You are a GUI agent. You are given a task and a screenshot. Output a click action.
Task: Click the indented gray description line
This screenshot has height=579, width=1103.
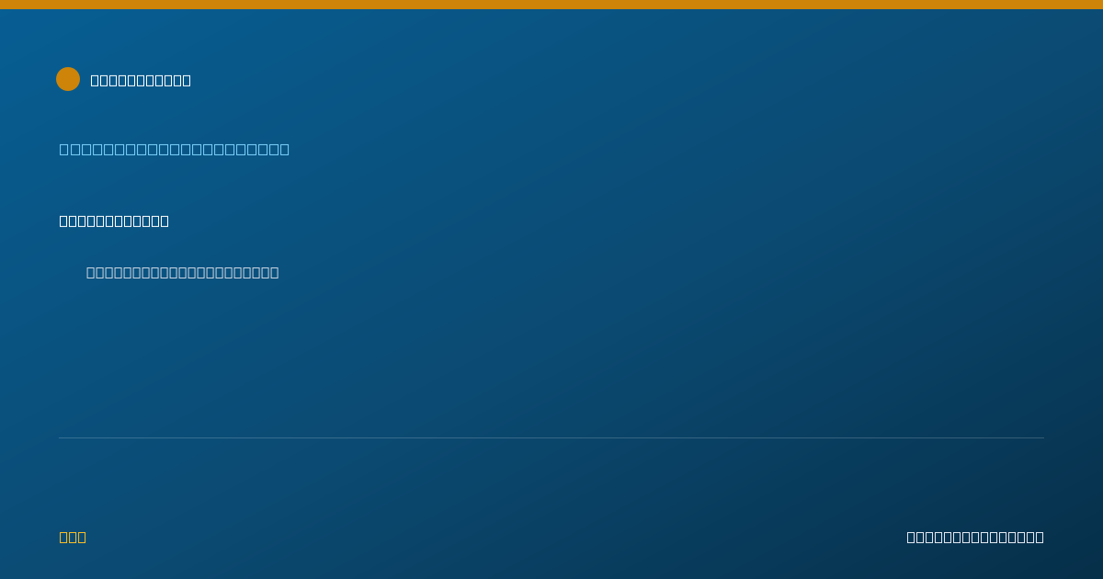182,272
